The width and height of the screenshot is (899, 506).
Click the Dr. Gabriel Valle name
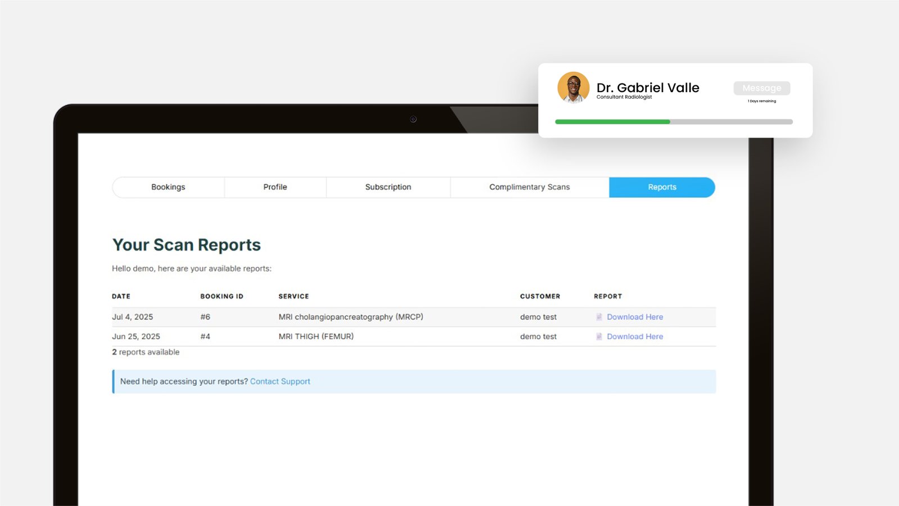click(x=648, y=88)
